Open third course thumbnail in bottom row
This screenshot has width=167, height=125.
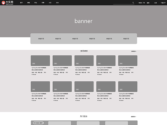pos(84,87)
